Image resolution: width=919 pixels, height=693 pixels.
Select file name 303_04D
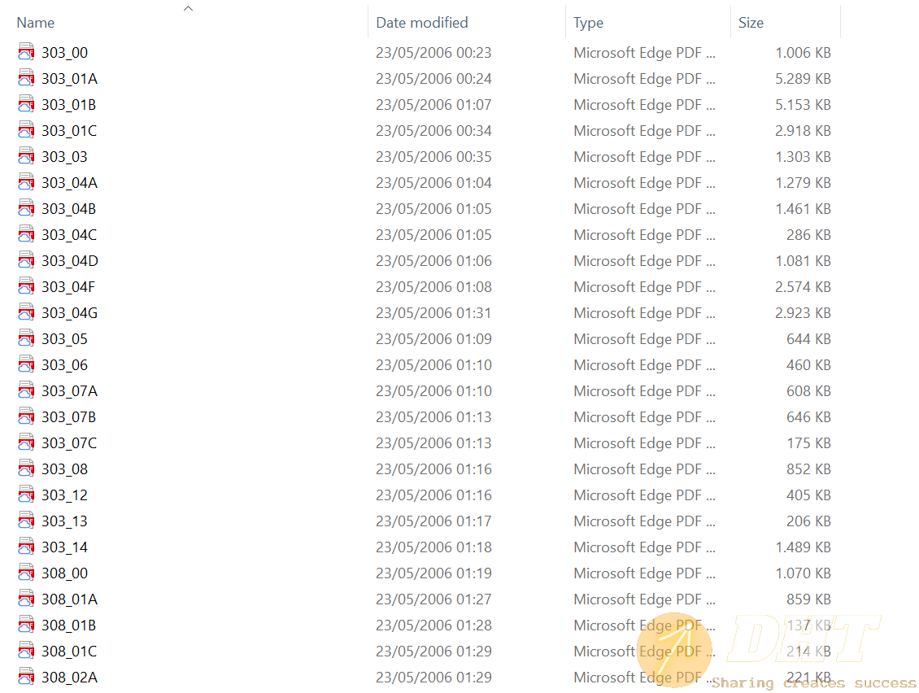pos(70,261)
